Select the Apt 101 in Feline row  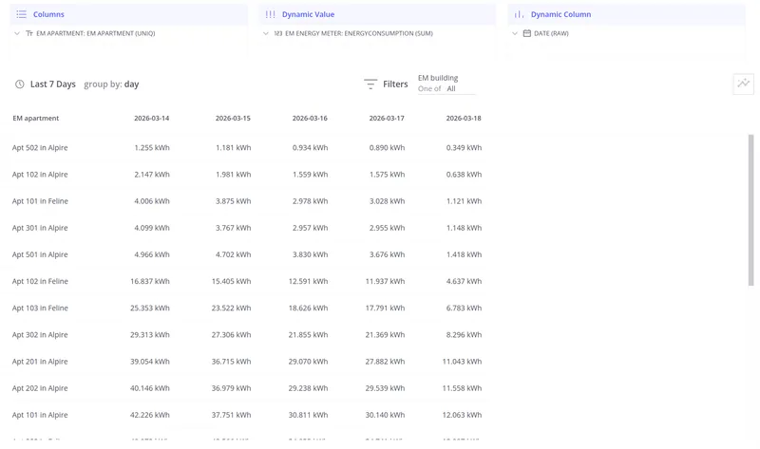[x=247, y=201]
